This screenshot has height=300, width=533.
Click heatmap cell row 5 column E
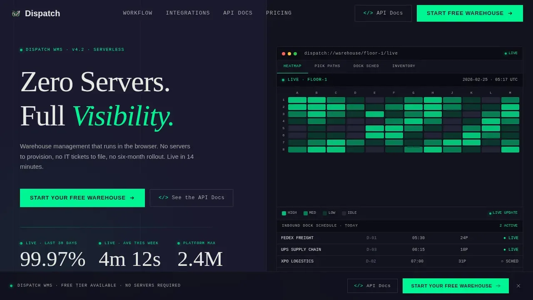tap(375, 128)
